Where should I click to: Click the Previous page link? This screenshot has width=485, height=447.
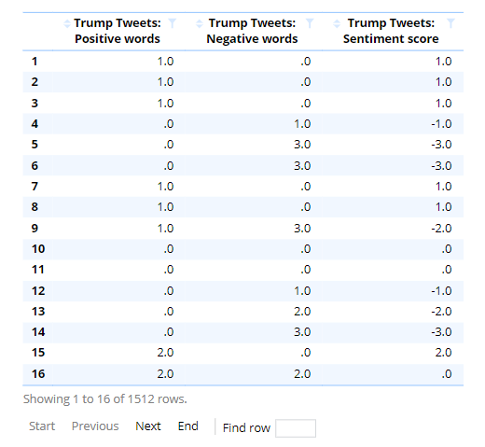(95, 426)
